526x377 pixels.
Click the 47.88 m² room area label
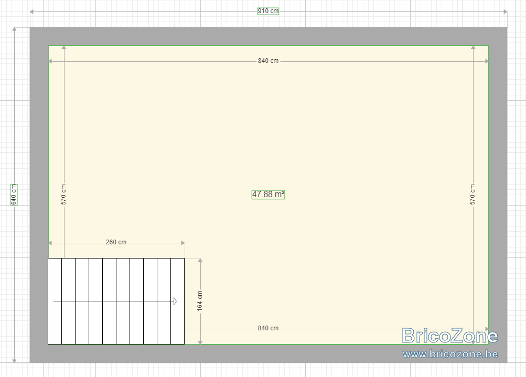[x=268, y=195]
